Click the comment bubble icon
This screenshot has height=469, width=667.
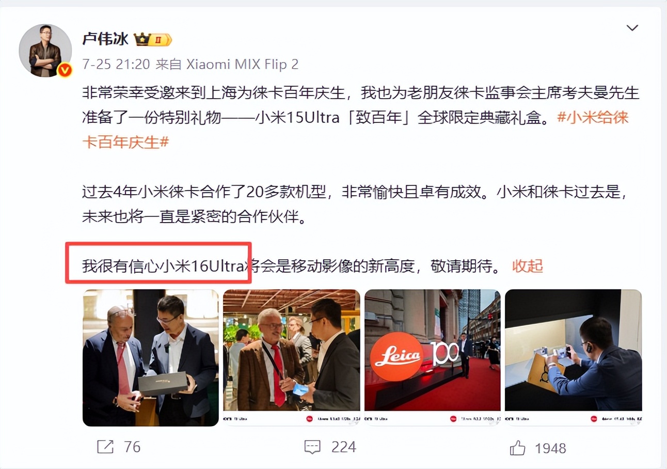coord(312,447)
